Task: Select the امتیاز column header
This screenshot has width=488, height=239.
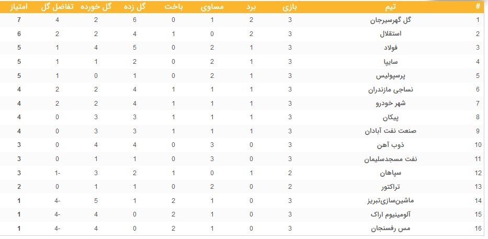Action: [19, 7]
